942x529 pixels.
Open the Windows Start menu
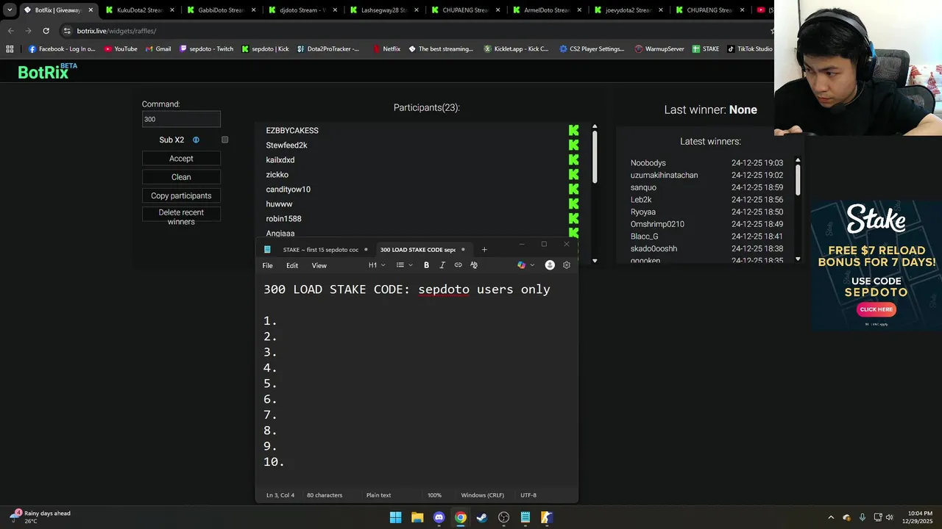[395, 517]
